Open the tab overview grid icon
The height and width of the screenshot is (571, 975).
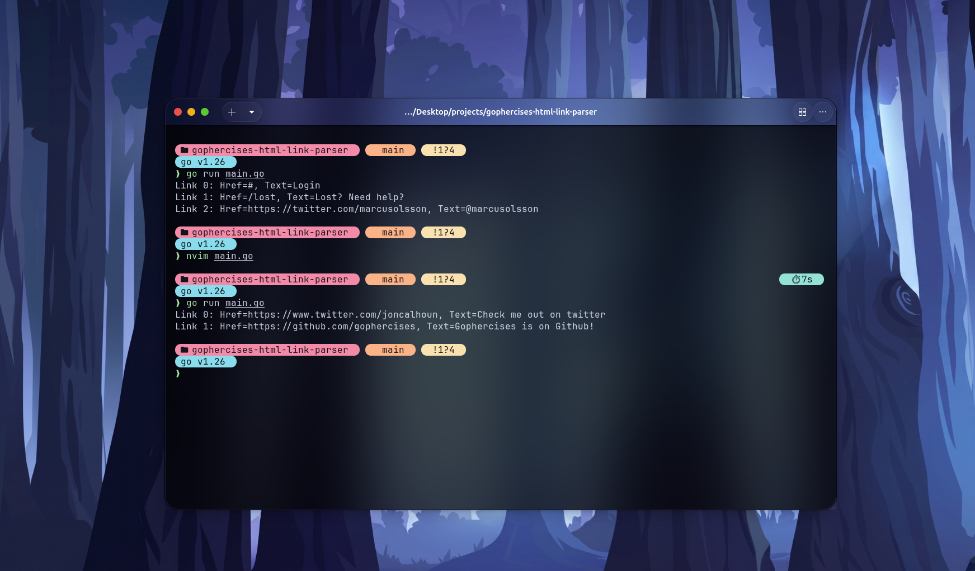point(802,112)
